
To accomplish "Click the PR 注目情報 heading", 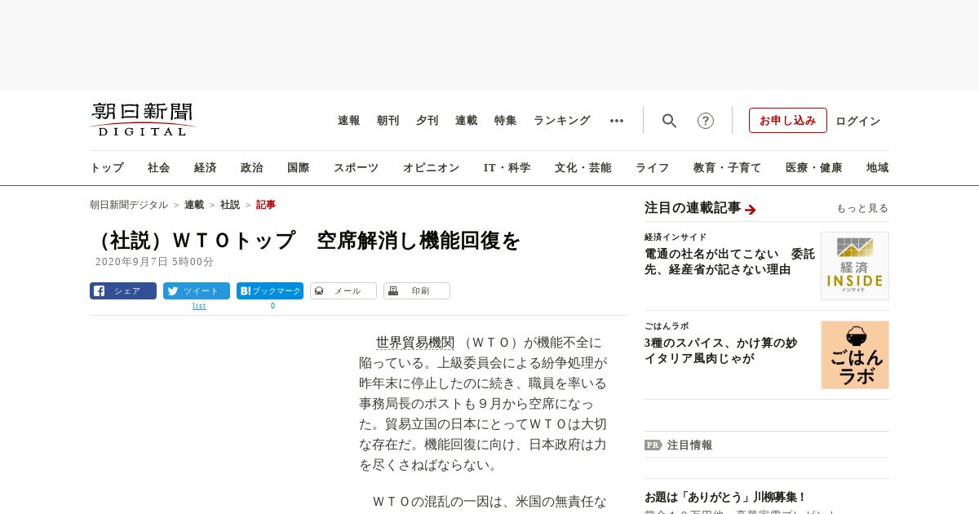I will coord(678,445).
